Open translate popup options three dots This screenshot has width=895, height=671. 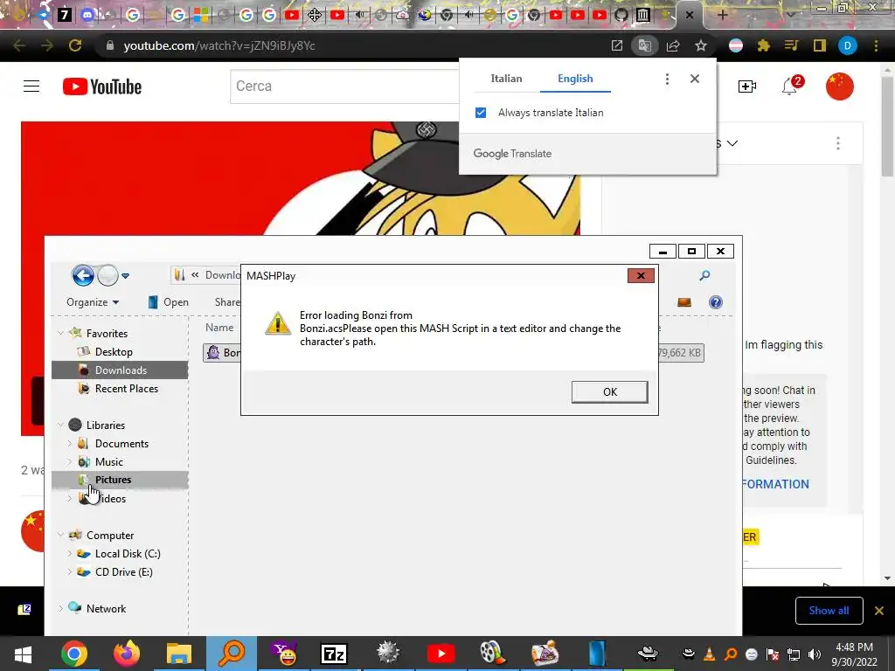click(x=667, y=79)
